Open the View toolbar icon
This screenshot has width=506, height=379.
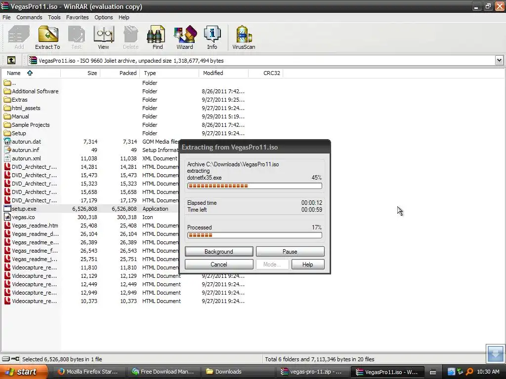tap(103, 38)
